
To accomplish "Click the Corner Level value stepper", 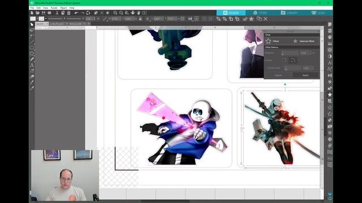I will click(x=313, y=68).
